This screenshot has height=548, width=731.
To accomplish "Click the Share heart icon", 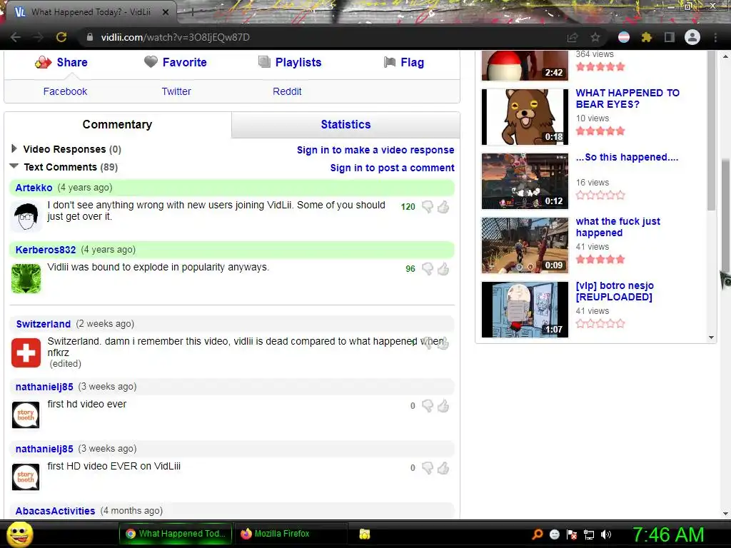I will [43, 63].
